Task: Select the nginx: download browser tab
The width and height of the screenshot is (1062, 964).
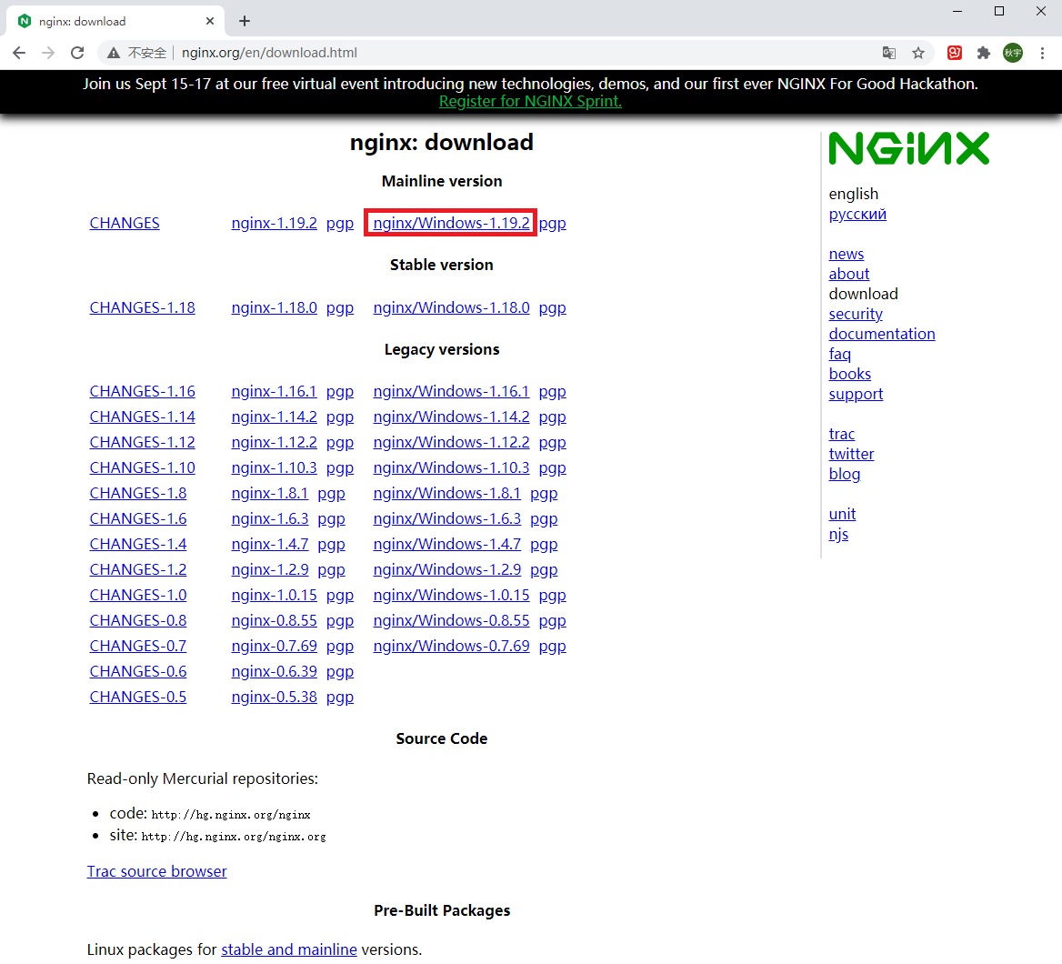Action: pos(115,21)
